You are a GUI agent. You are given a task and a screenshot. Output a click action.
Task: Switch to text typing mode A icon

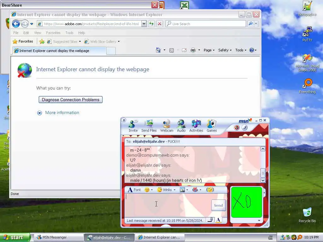(218, 220)
